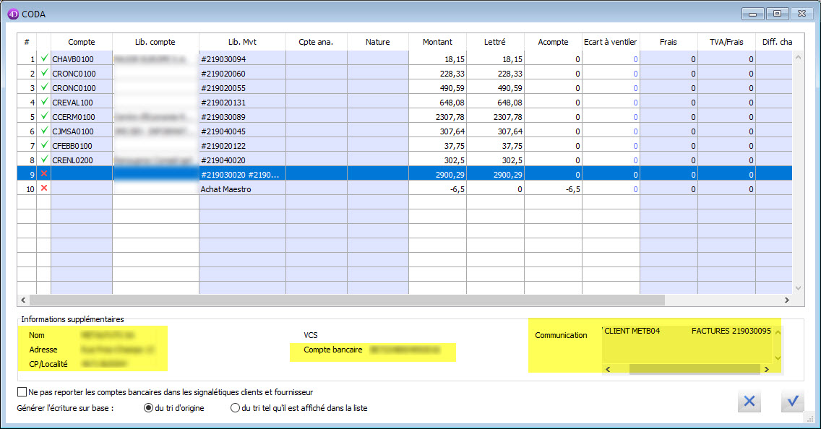Select 'du tri tel qu'il est affiché' option
The width and height of the screenshot is (821, 429).
[235, 408]
